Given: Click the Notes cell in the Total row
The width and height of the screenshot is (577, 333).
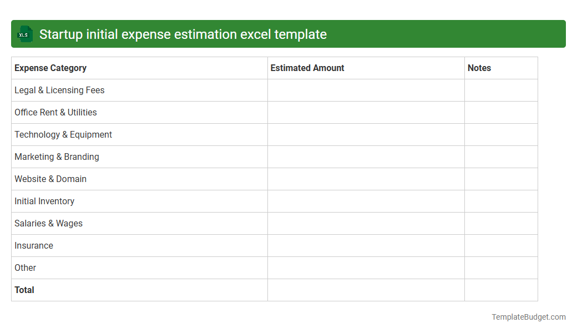Looking at the screenshot, I should pyautogui.click(x=500, y=290).
